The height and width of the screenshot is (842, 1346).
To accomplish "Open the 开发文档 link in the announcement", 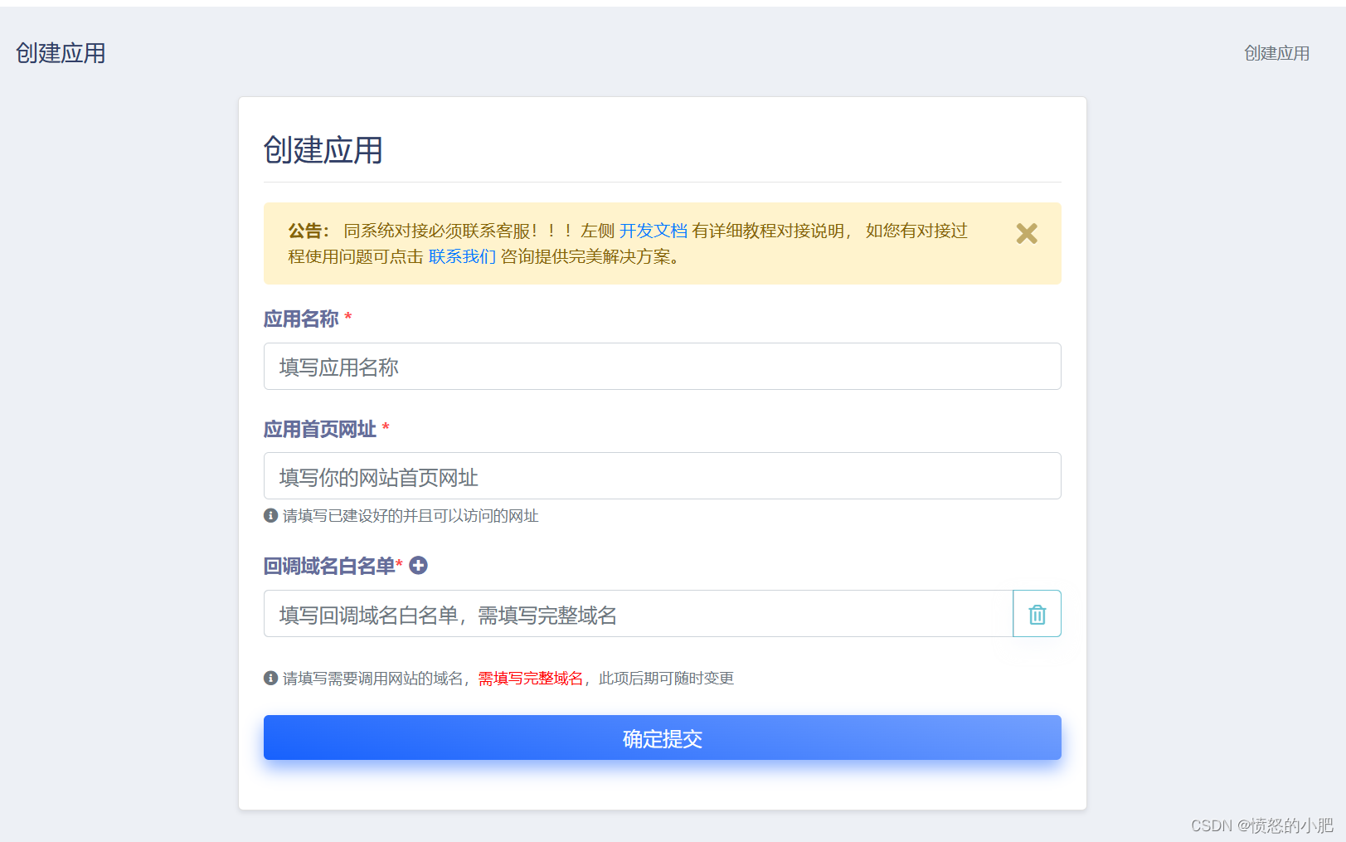I will (x=654, y=231).
